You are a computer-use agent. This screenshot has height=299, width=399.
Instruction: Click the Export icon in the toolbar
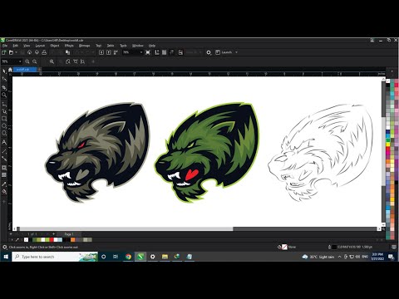[109, 52]
